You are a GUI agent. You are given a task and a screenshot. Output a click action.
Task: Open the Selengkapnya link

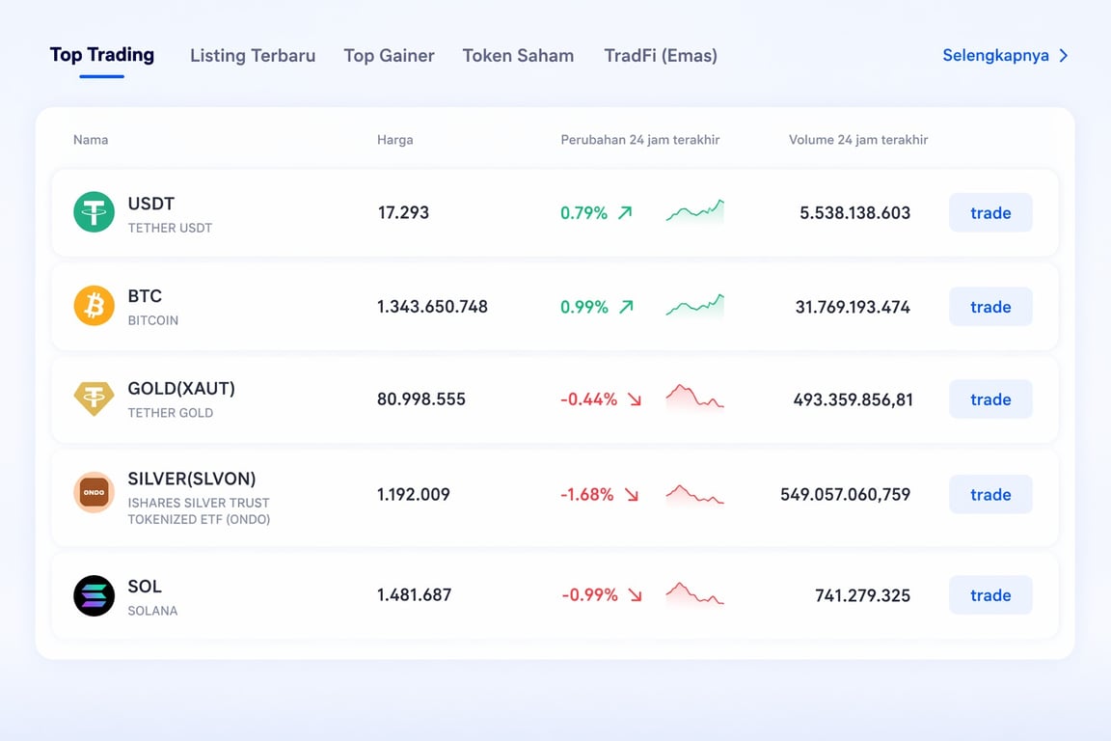click(995, 56)
